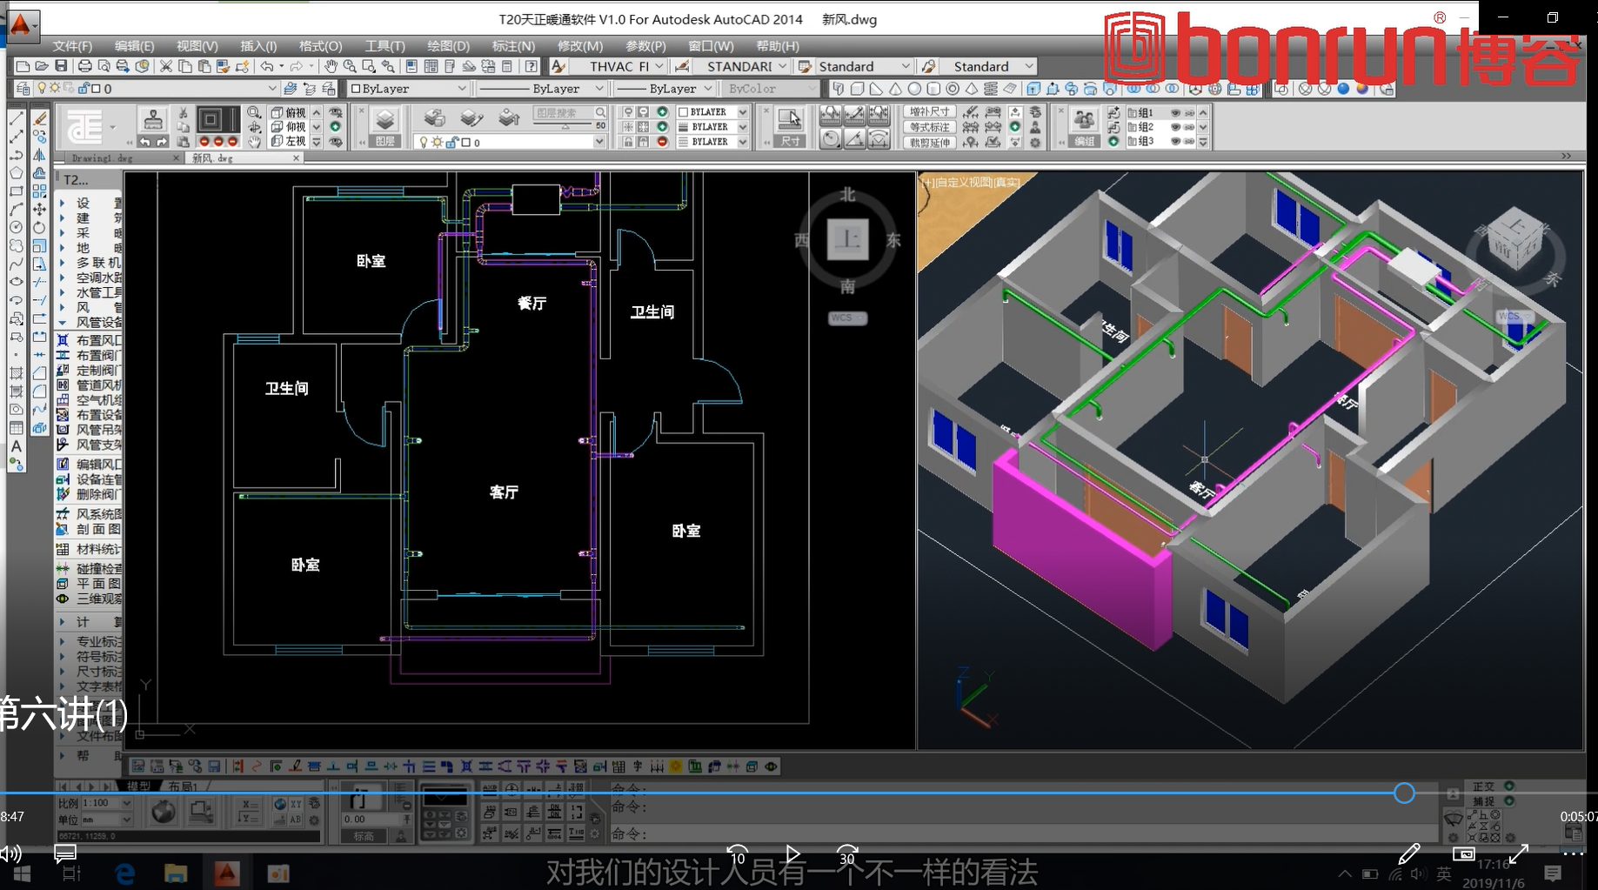Click the Windows Start button
The image size is (1598, 890).
[x=22, y=873]
